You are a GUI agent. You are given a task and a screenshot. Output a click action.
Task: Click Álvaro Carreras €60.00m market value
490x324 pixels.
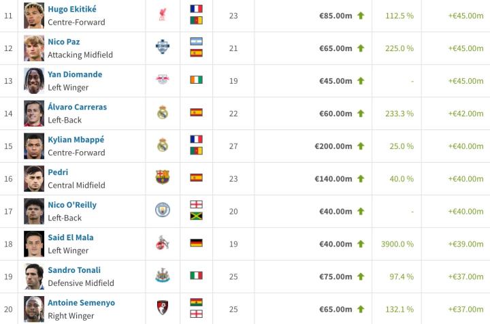[x=336, y=113]
